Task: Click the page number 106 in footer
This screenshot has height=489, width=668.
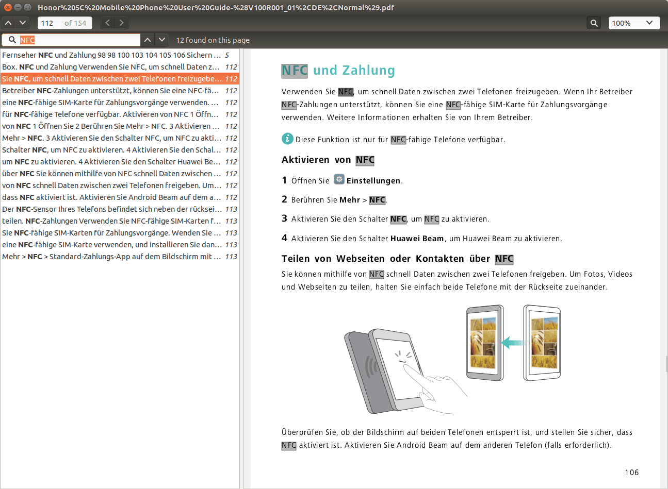Action: [631, 473]
